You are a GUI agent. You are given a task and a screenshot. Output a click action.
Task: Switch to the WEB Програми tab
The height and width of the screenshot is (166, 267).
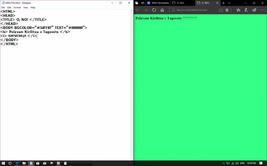(x=158, y=3)
